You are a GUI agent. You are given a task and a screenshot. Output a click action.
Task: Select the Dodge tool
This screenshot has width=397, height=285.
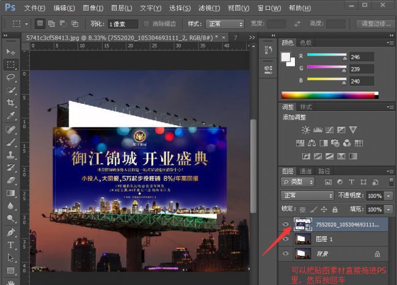[10, 218]
